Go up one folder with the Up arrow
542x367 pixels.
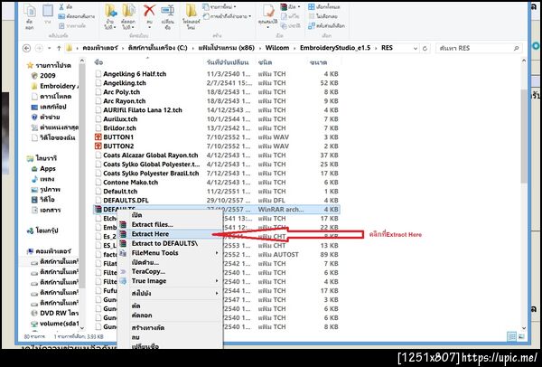59,48
